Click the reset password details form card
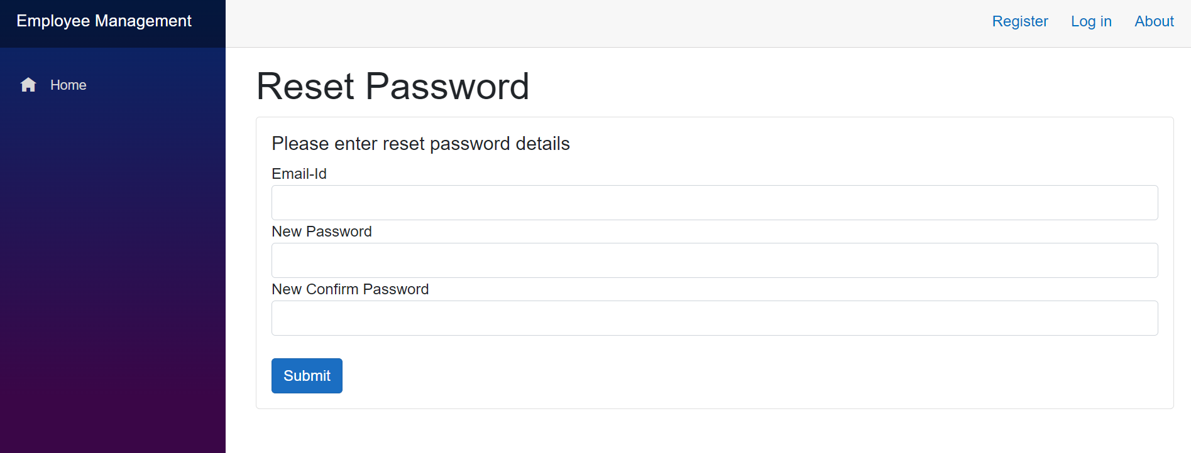The height and width of the screenshot is (453, 1191). [x=714, y=262]
